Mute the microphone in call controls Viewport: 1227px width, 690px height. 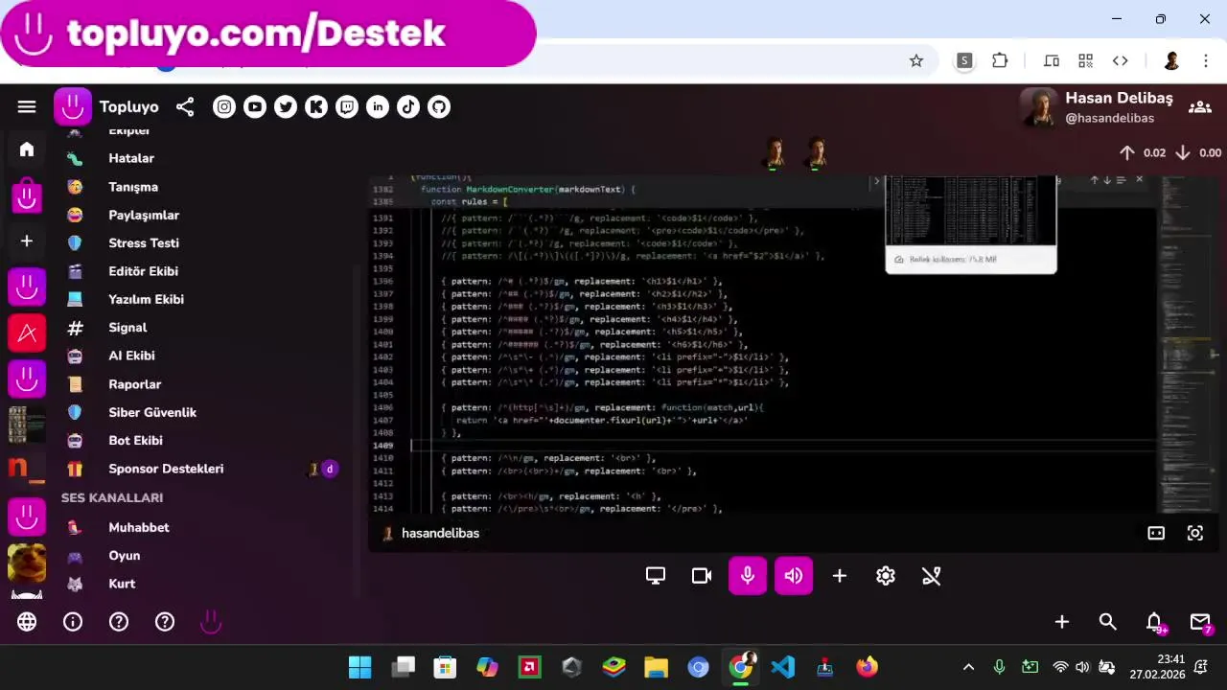coord(748,576)
